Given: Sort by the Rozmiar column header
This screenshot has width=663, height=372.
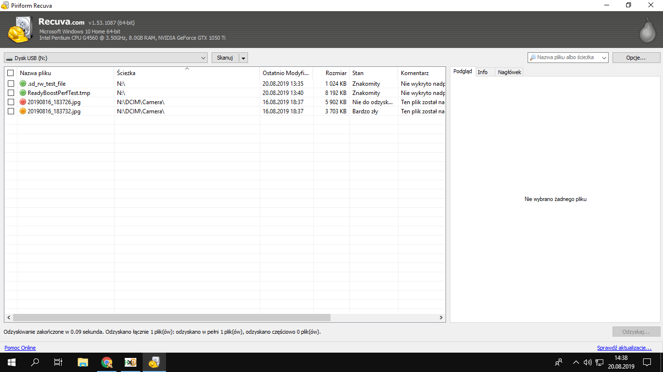Looking at the screenshot, I should (331, 73).
